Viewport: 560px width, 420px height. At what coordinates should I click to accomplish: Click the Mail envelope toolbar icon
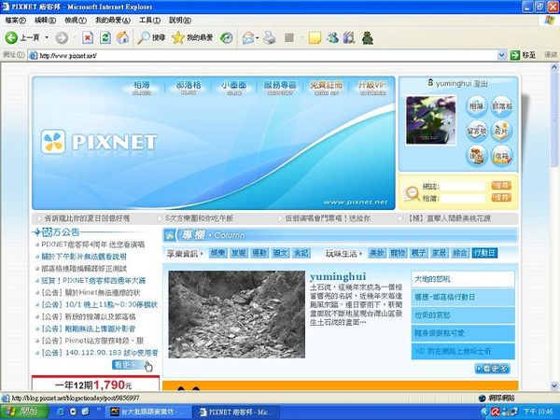(x=248, y=37)
